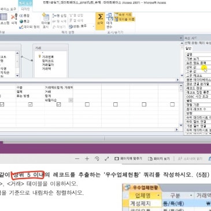Image resolution: width=211 pixels, height=211 pixels.
Task: Click the 페이지 보기 button
Action: tap(159, 159)
